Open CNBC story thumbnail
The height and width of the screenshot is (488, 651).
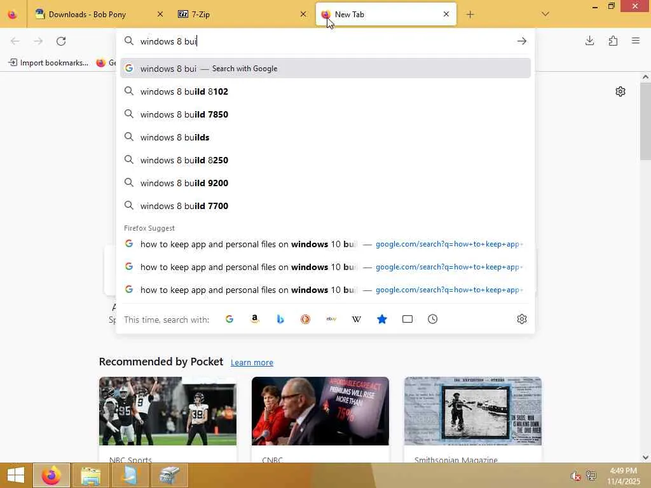(x=320, y=411)
